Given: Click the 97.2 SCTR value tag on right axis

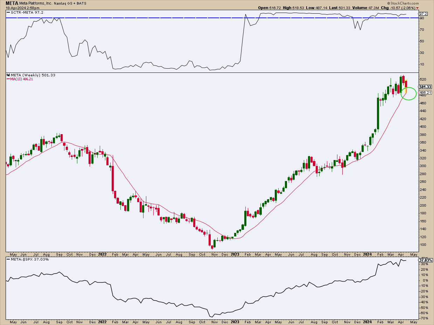Looking at the screenshot, I should (x=423, y=14).
